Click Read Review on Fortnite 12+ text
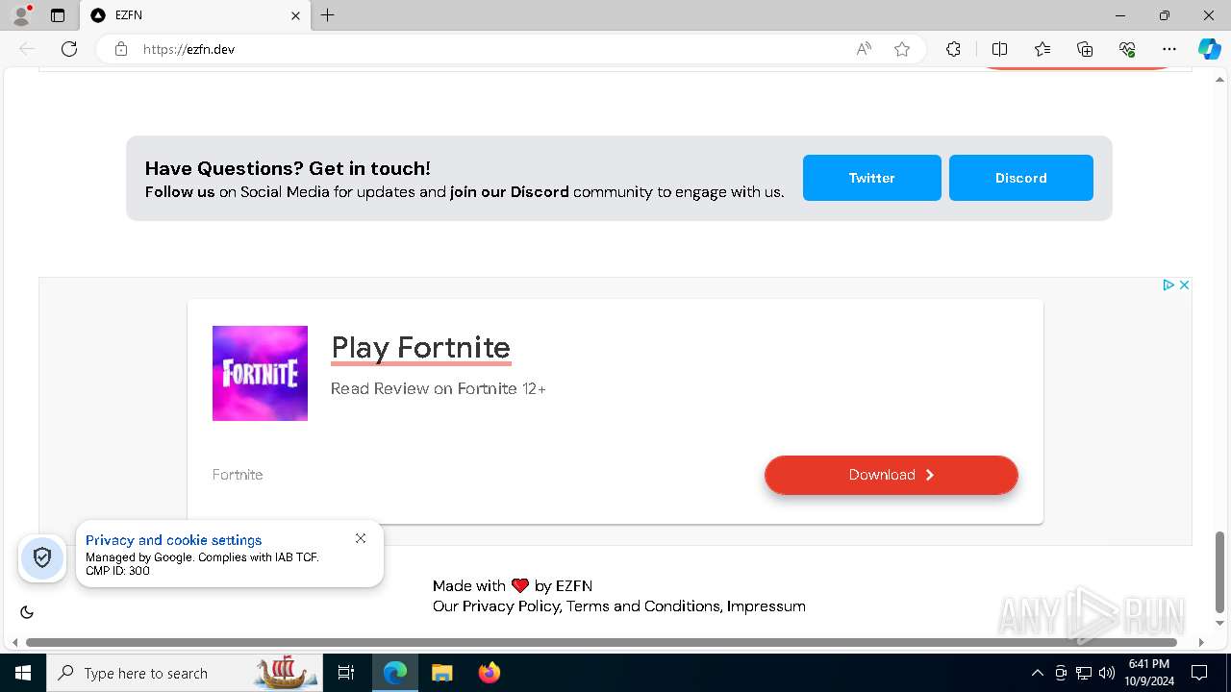Screen dimensions: 1231x692 point(439,388)
